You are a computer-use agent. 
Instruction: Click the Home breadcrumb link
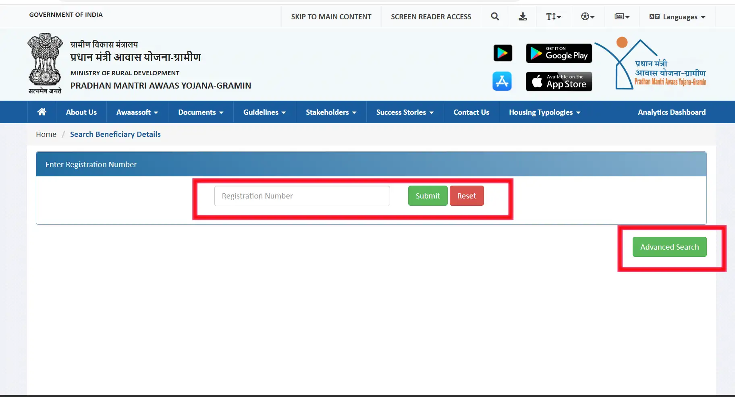[x=46, y=134]
